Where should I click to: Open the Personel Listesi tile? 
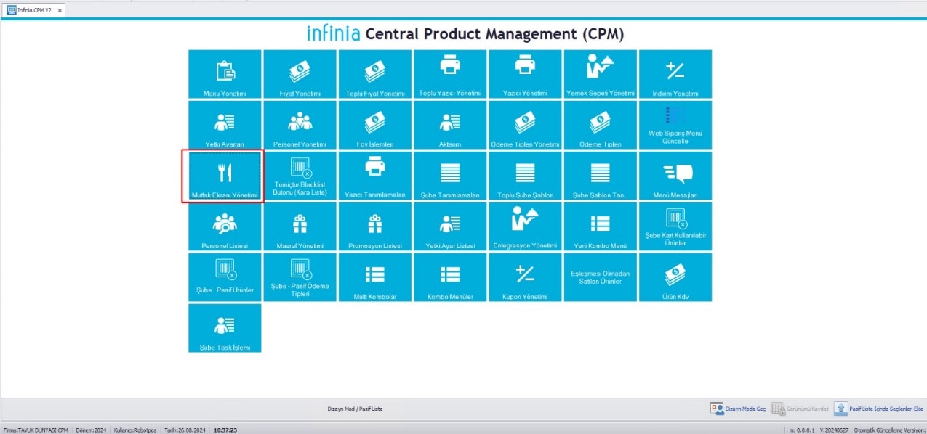(x=225, y=226)
